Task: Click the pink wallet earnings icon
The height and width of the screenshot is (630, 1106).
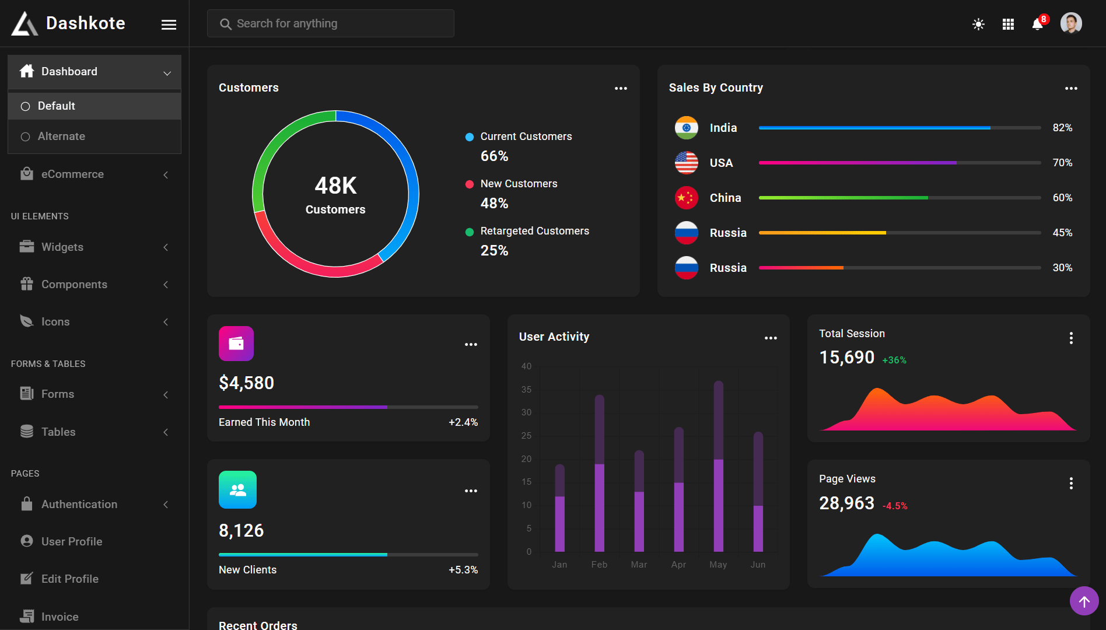Action: tap(236, 344)
